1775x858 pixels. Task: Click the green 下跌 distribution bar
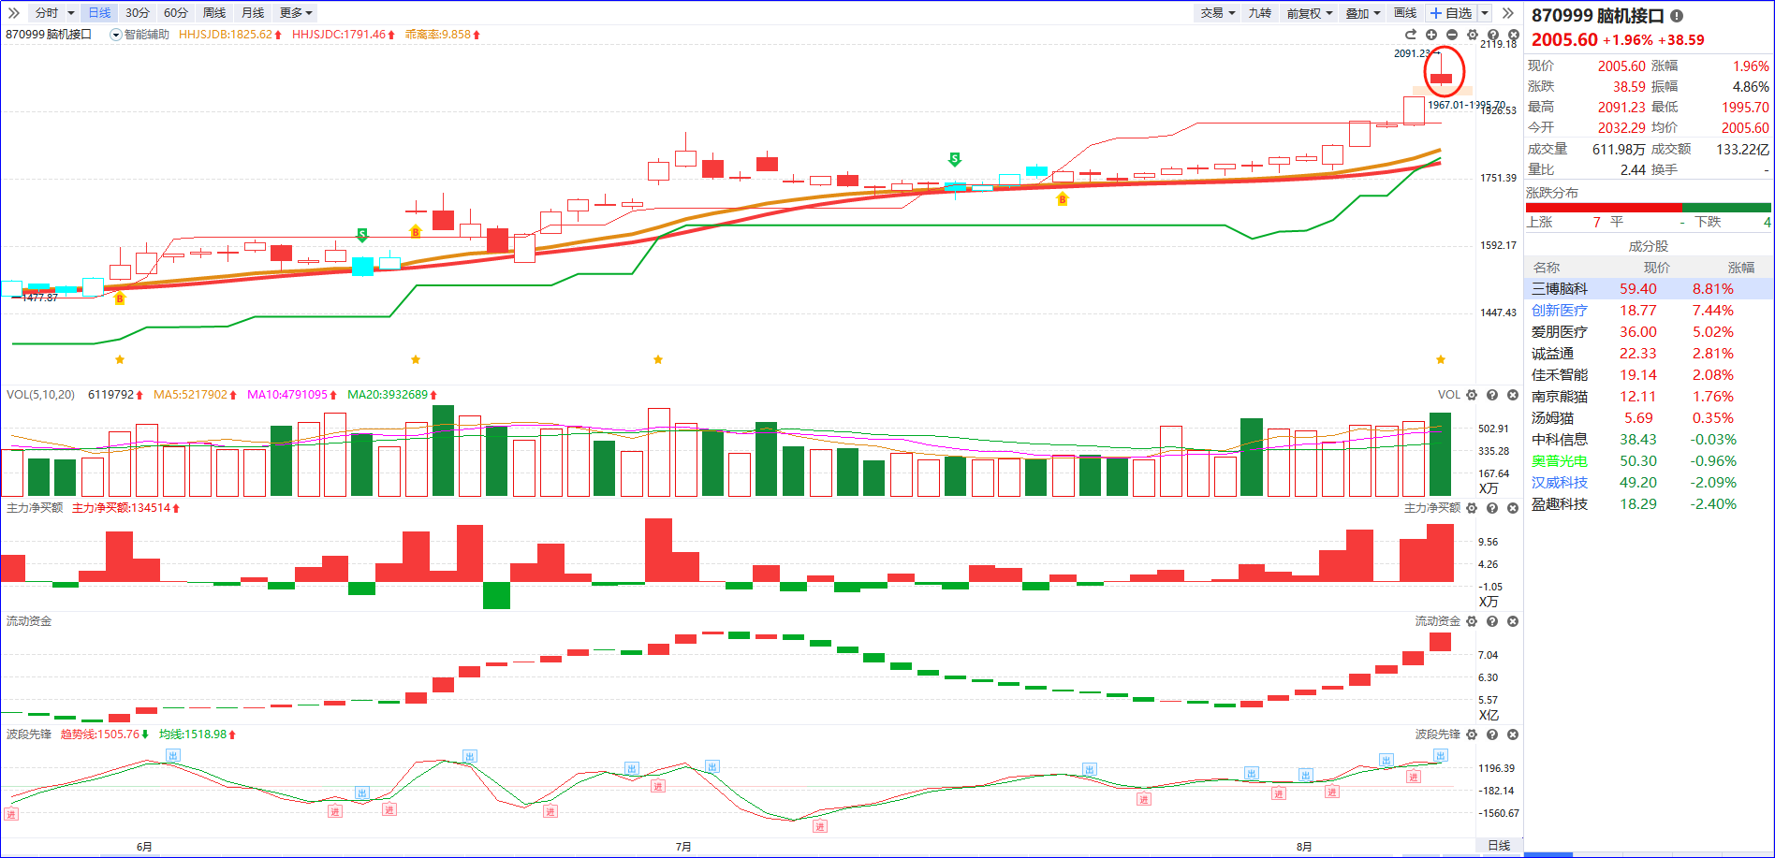tap(1726, 208)
